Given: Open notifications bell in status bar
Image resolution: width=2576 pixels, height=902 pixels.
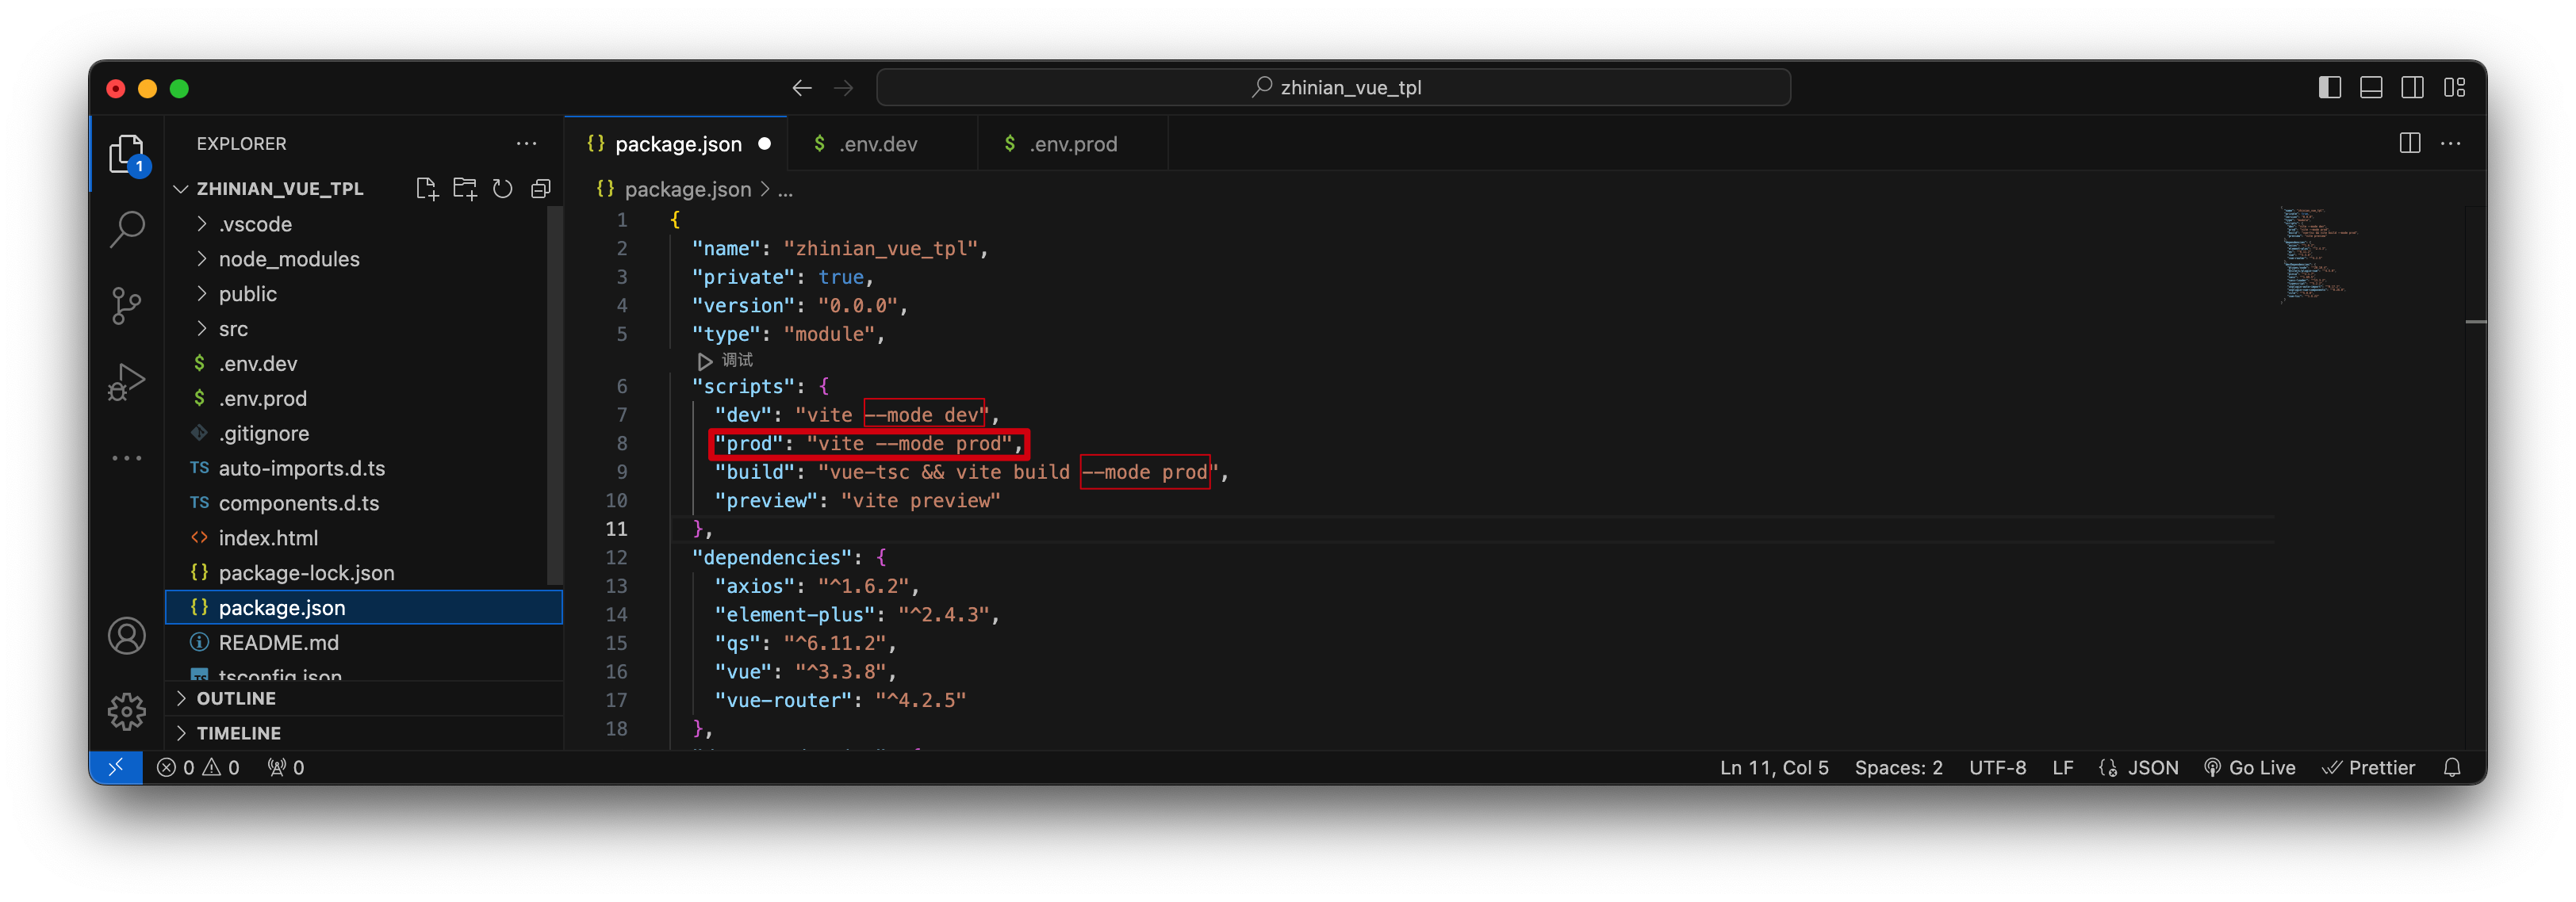Looking at the screenshot, I should [2452, 767].
